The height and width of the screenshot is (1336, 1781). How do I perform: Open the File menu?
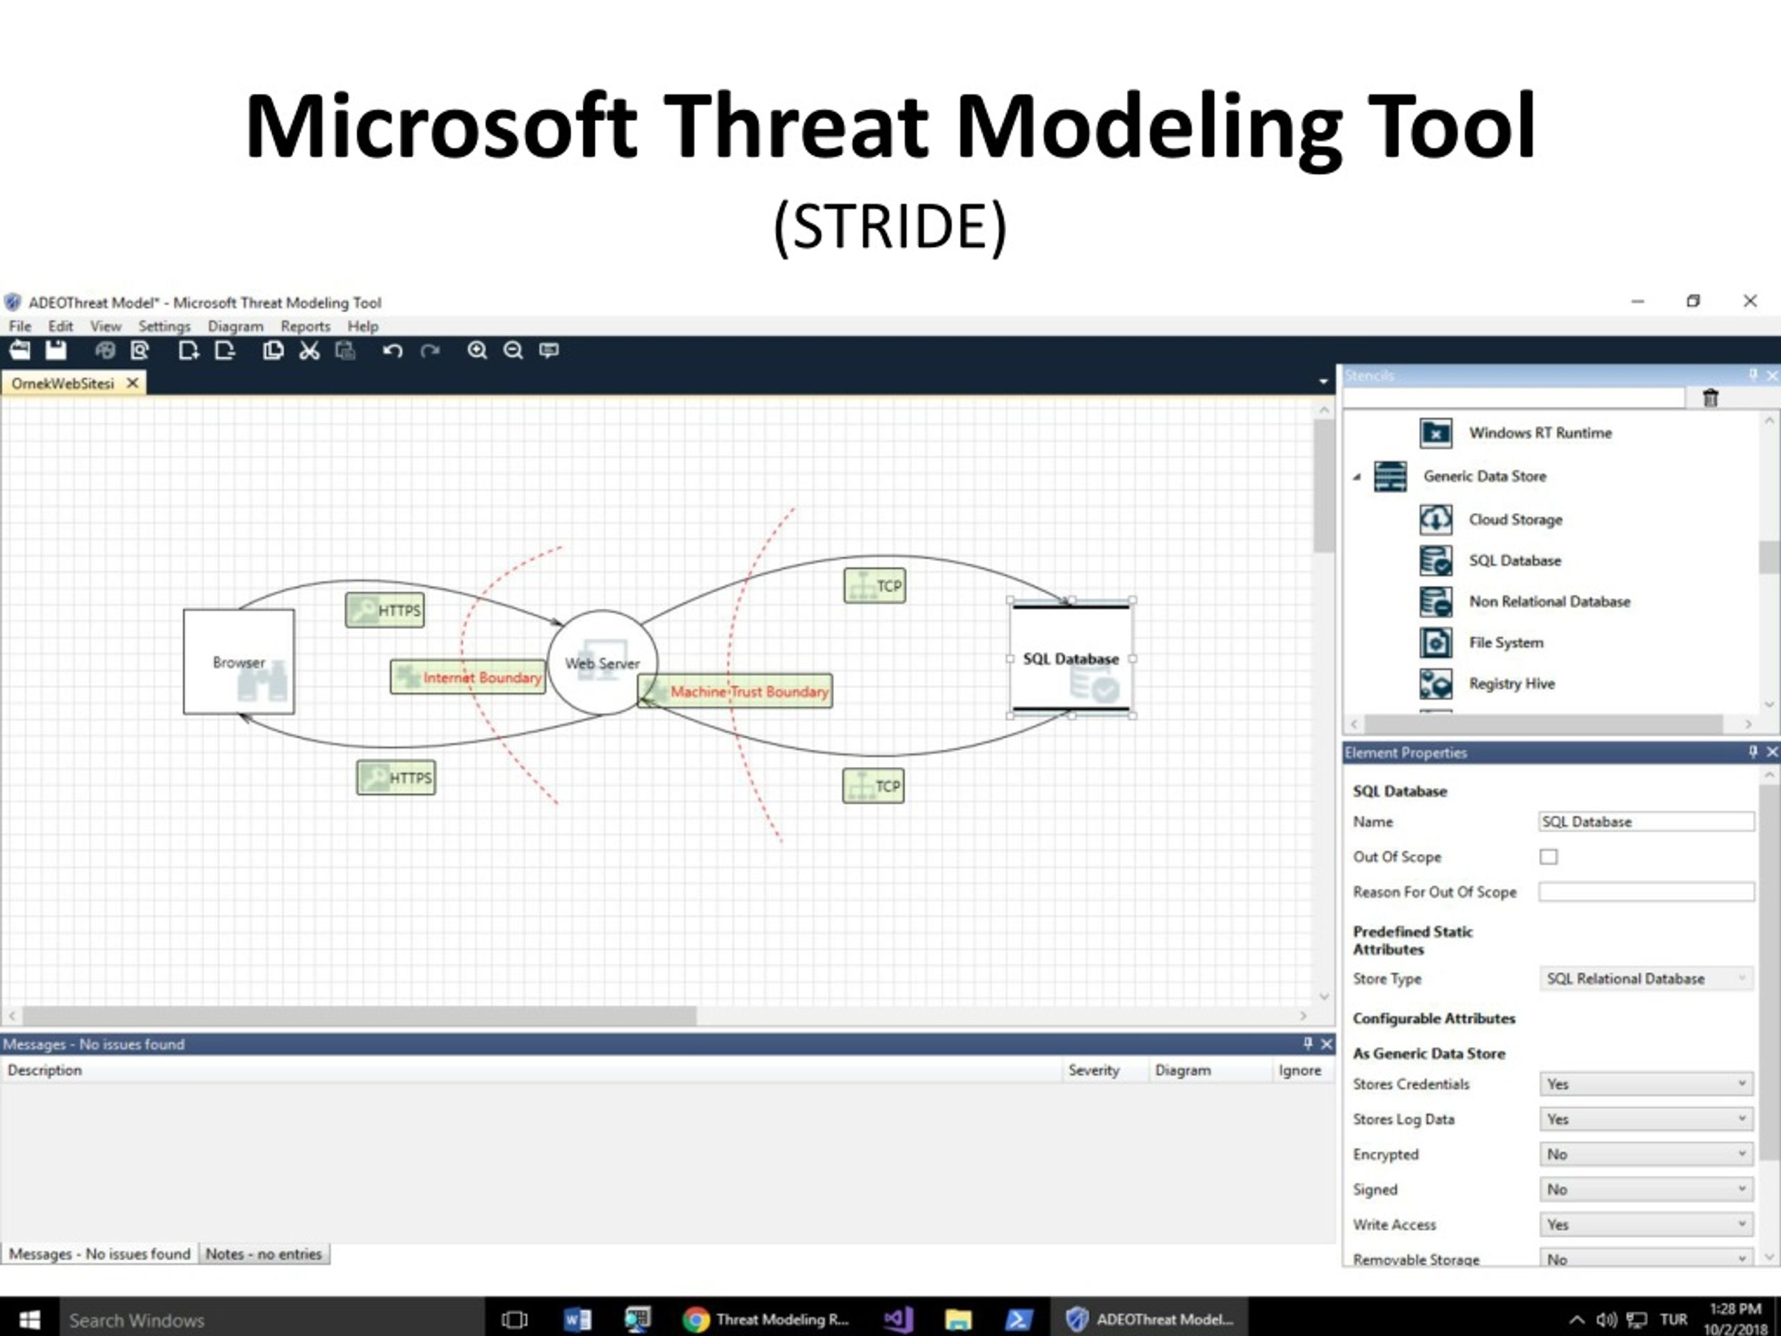pos(20,326)
